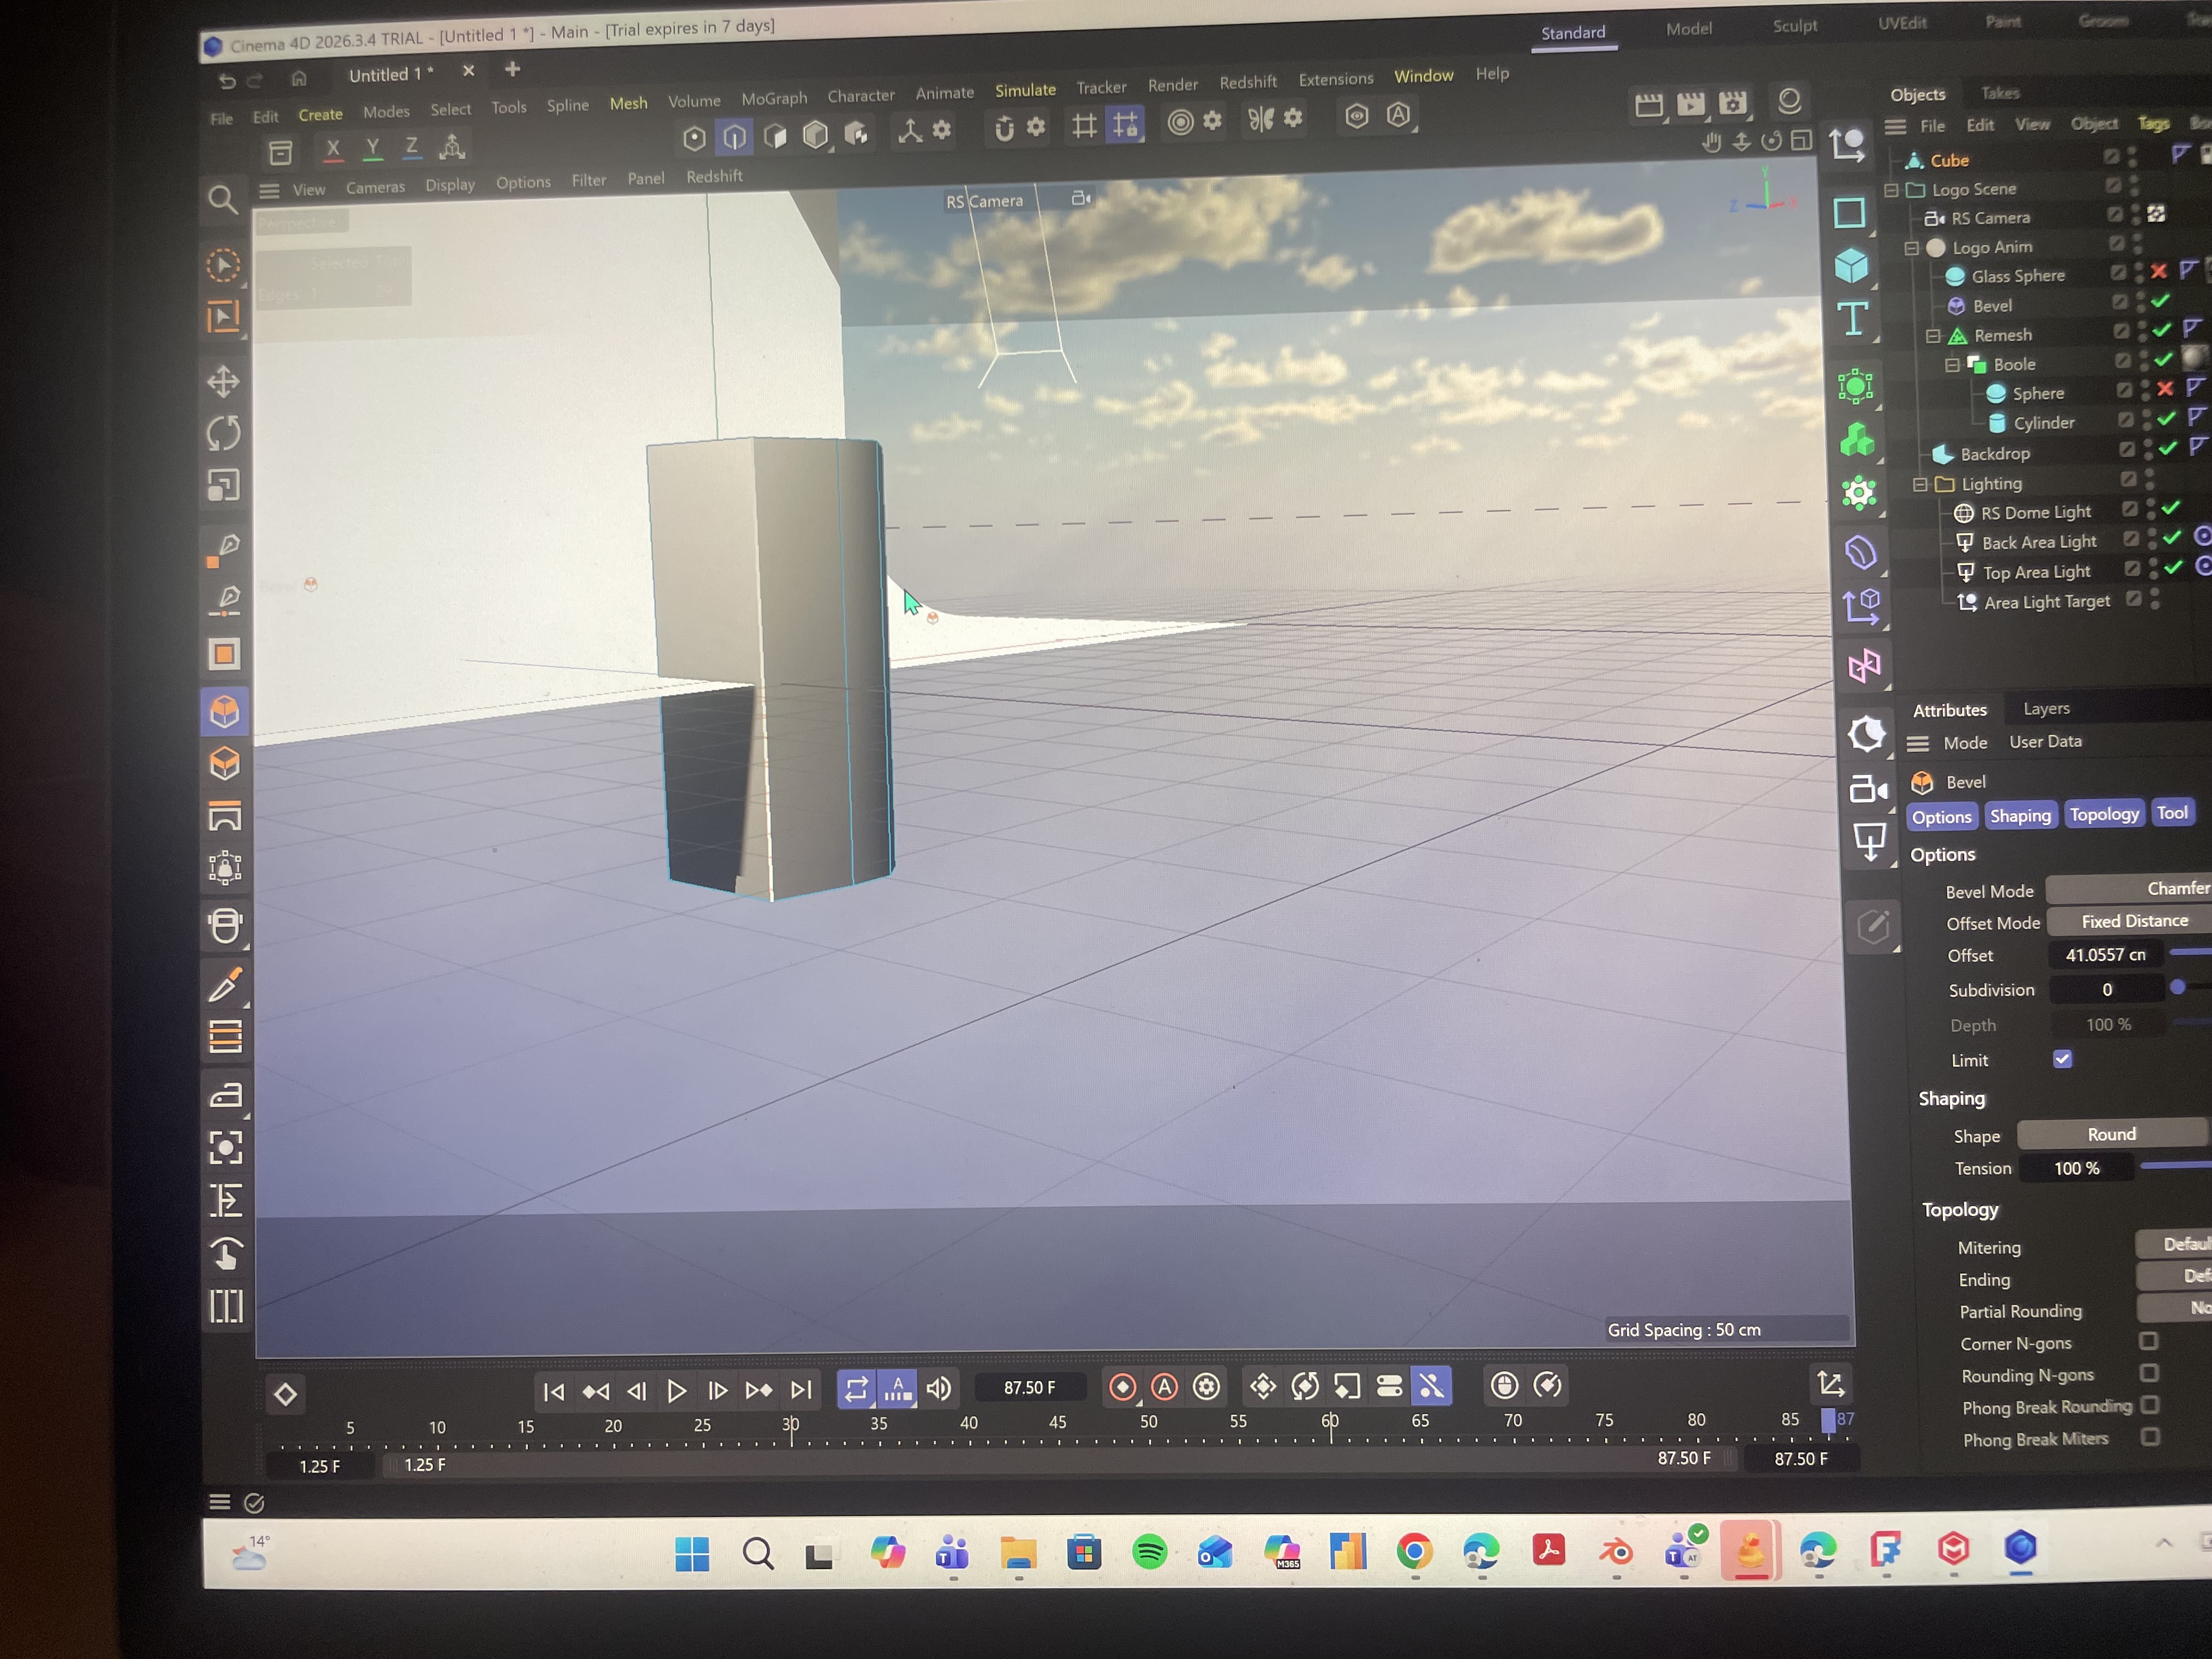Click the Autokeying button
2212x1659 pixels.
pyautogui.click(x=1164, y=1387)
